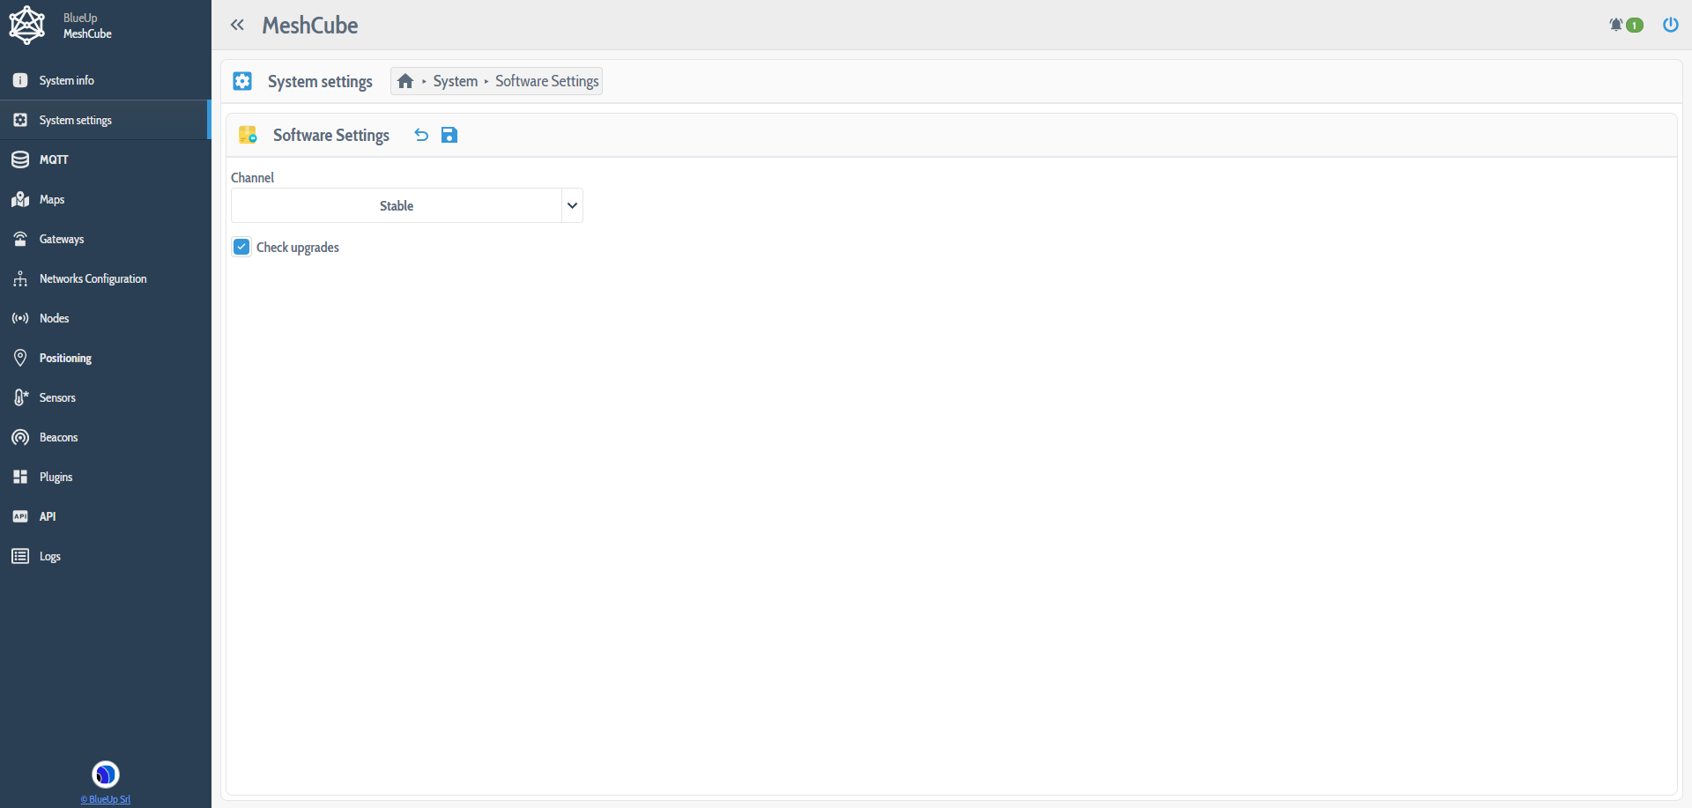
Task: Select the Sensors thermometer icon
Action: point(19,397)
